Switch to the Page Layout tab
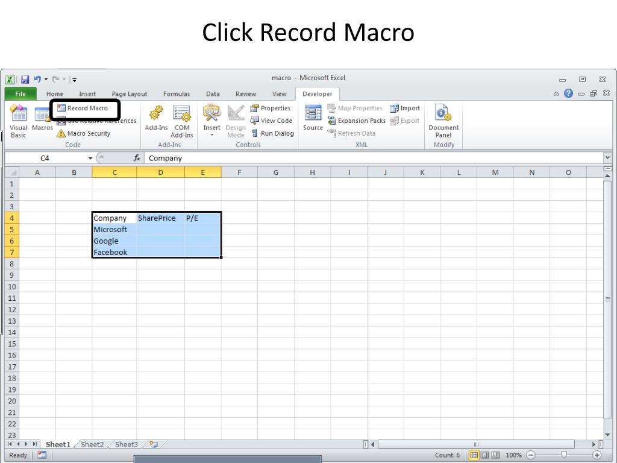This screenshot has height=463, width=617. coord(130,93)
